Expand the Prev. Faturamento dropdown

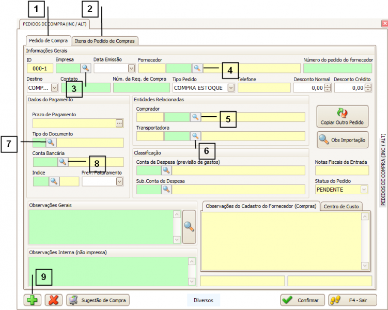[x=120, y=181]
